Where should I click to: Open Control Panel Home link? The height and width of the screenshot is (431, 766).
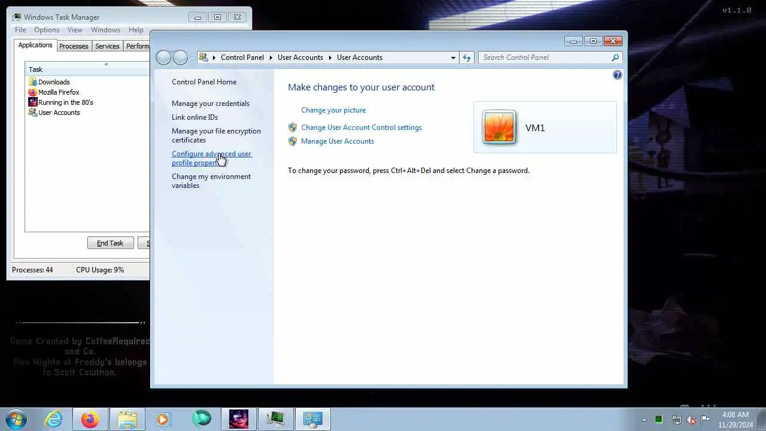click(x=204, y=82)
